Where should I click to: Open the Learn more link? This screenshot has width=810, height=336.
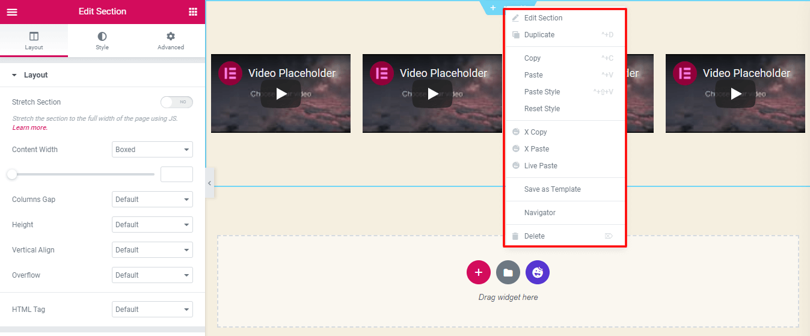(29, 127)
